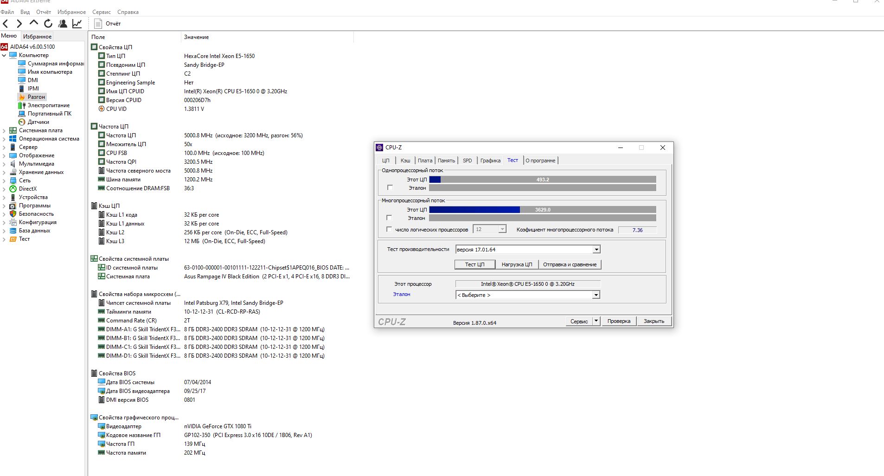Toggle multi-thread Эталон checkbox in CPU-Z
This screenshot has width=884, height=476.
pyautogui.click(x=389, y=218)
